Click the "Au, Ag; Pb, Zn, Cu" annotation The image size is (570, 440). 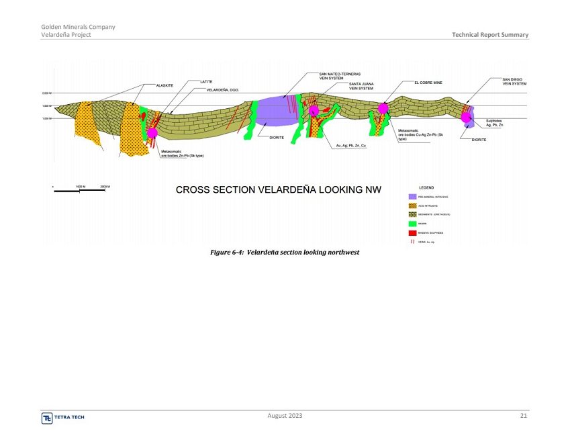(x=351, y=146)
